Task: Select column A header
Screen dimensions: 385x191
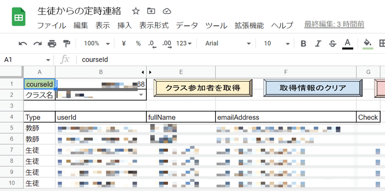Action: pyautogui.click(x=39, y=72)
